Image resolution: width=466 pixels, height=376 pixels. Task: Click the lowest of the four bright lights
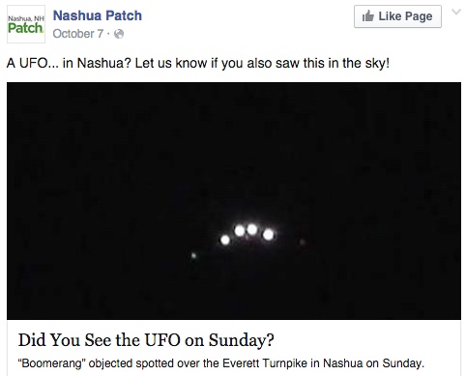click(x=225, y=240)
